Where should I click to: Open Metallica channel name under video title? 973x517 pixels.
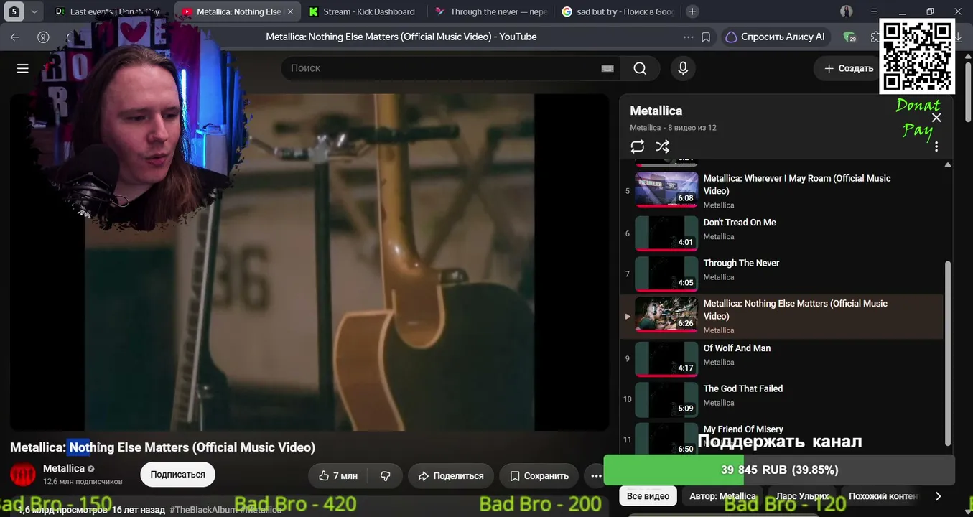click(x=64, y=468)
